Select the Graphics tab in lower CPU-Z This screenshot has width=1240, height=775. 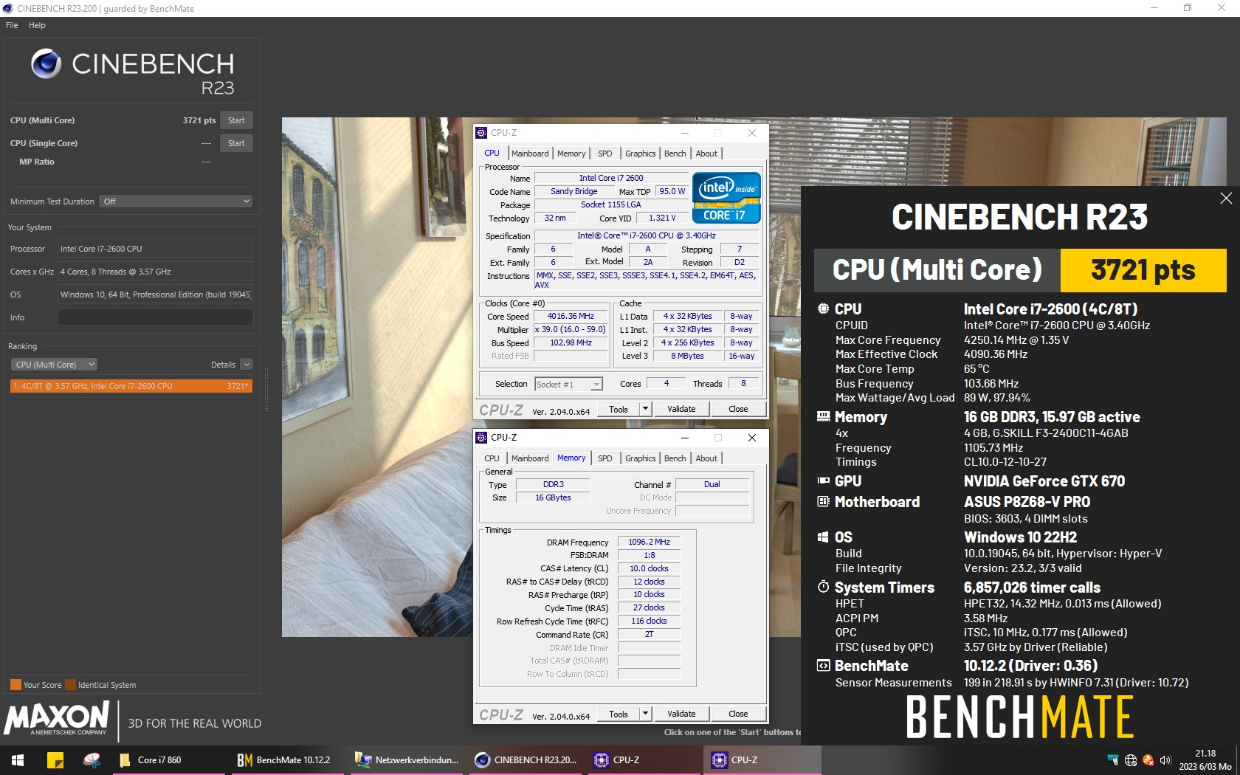point(640,458)
